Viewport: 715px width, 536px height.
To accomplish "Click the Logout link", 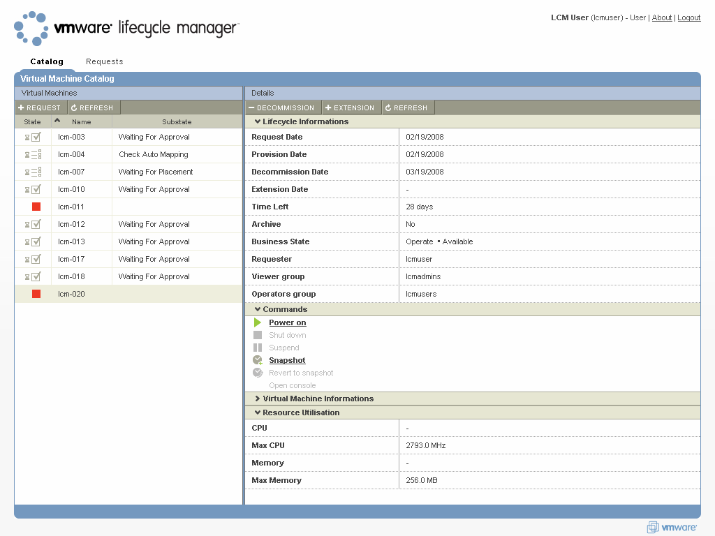I will click(x=688, y=17).
